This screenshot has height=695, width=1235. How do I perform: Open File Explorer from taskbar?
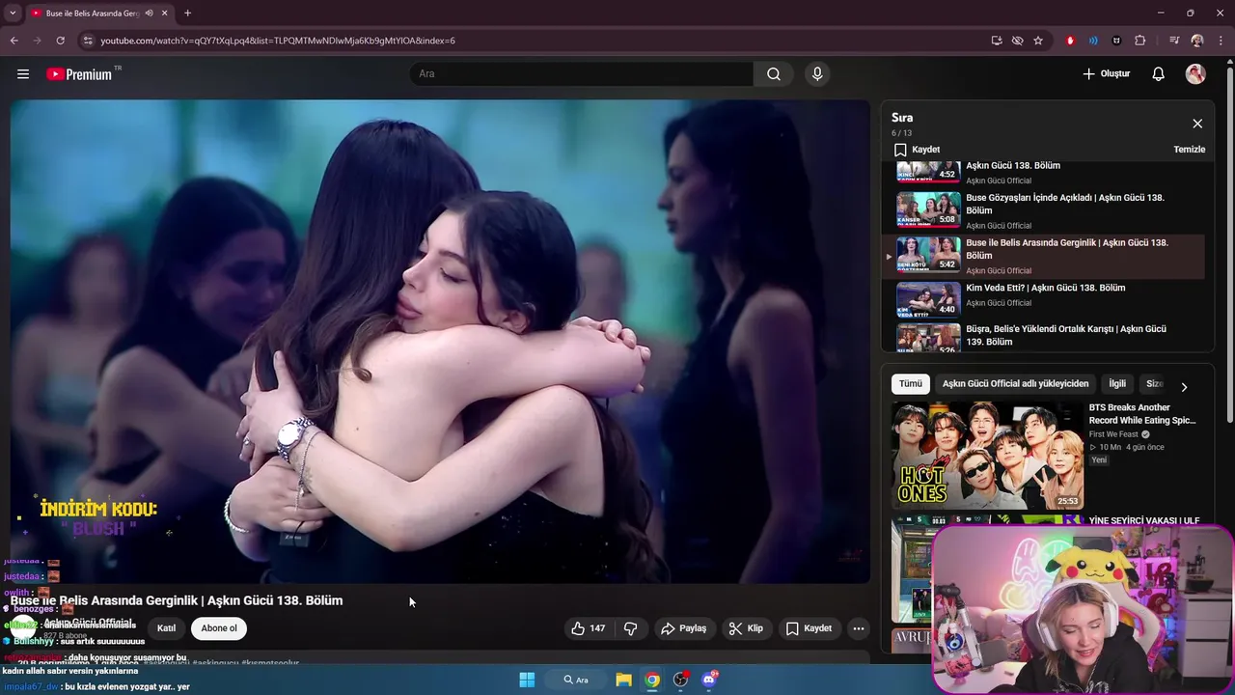pos(623,680)
